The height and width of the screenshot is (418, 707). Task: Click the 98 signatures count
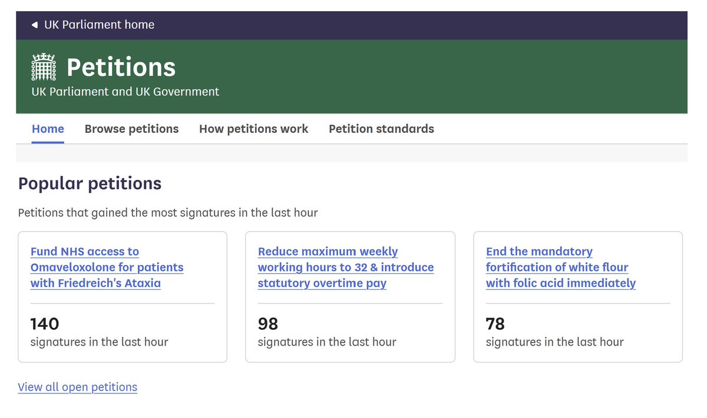tap(268, 324)
